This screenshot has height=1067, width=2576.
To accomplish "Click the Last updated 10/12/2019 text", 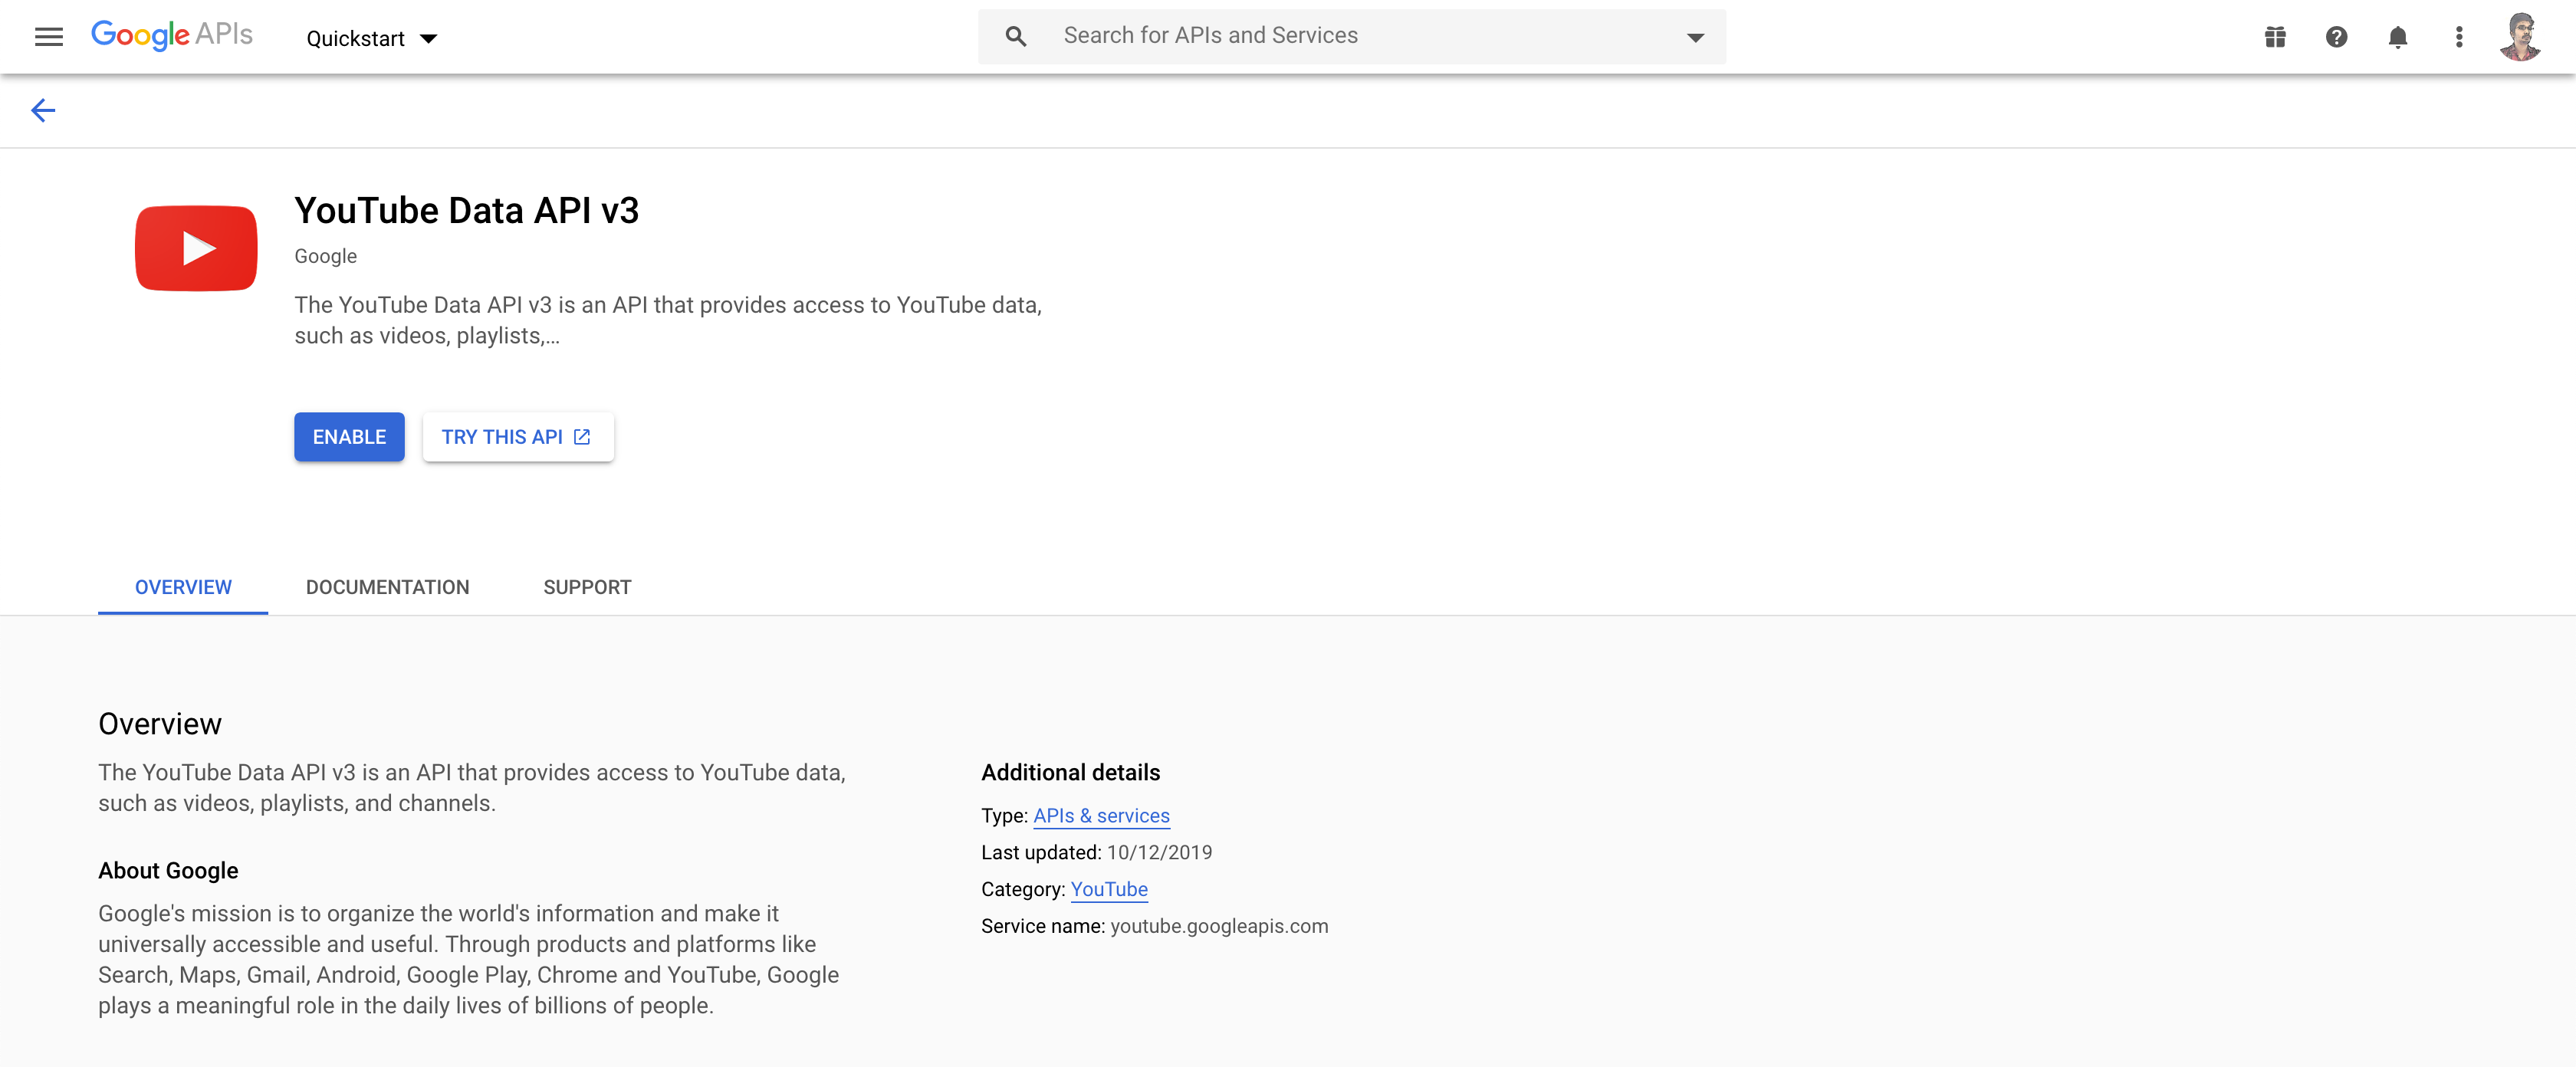I will point(1096,852).
